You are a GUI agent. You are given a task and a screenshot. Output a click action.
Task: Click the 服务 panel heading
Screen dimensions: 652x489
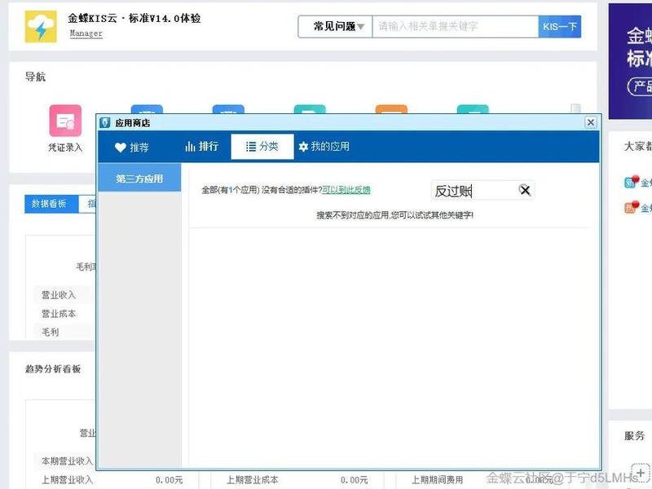pyautogui.click(x=635, y=435)
